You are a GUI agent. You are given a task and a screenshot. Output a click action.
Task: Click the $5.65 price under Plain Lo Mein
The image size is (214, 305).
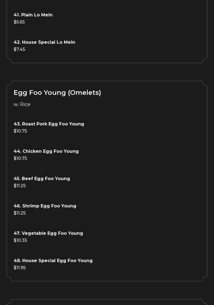coord(19,22)
